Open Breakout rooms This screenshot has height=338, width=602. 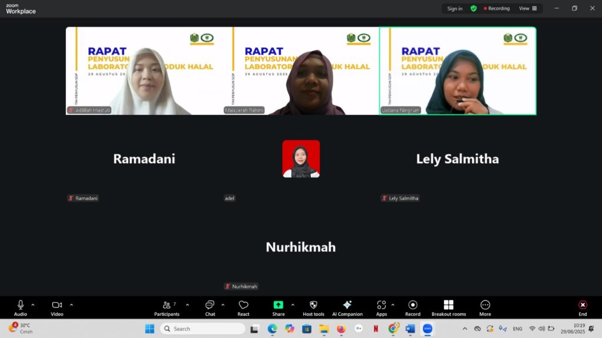click(x=449, y=307)
